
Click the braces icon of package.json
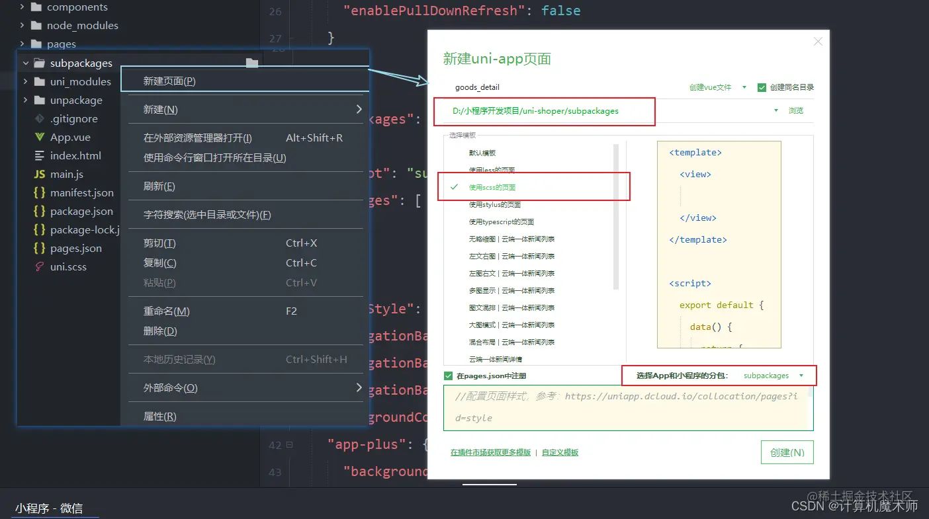click(x=39, y=212)
